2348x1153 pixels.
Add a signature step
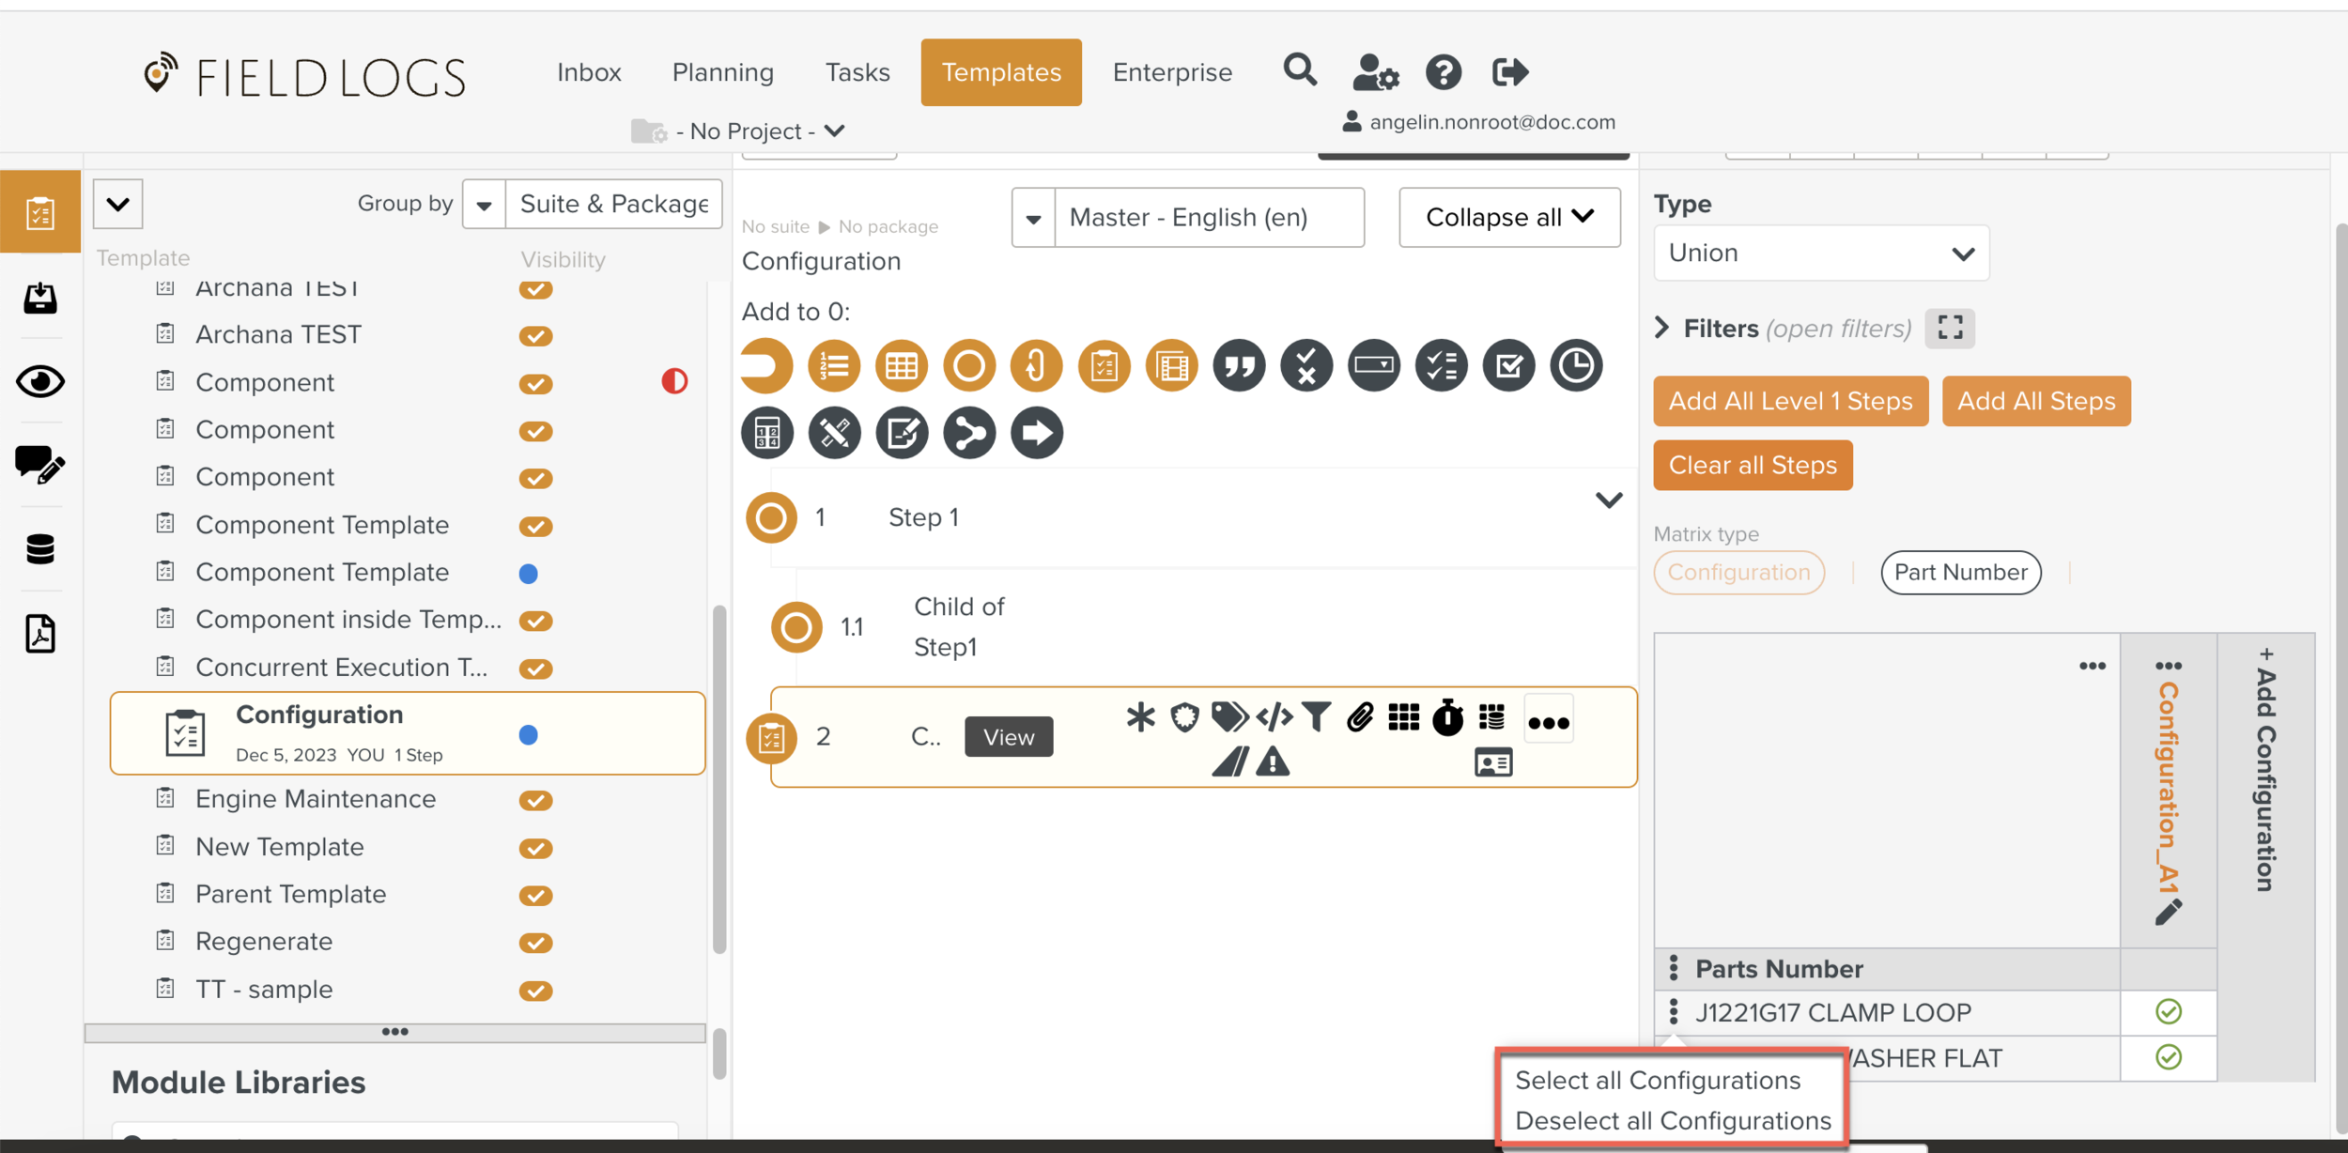click(x=902, y=433)
